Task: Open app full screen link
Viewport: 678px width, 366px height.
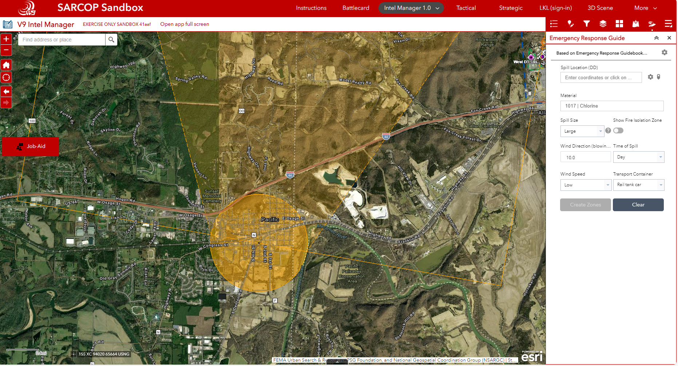Action: coord(185,24)
